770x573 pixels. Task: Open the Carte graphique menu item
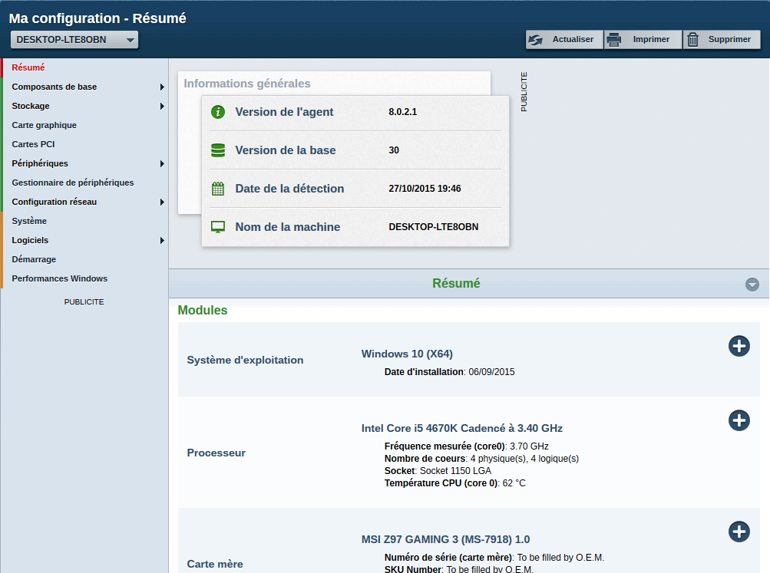[45, 125]
